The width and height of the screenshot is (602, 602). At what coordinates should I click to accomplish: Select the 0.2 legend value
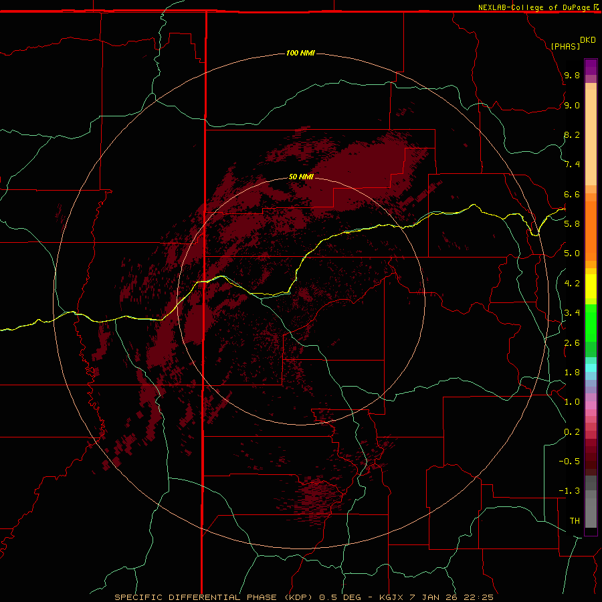572,432
